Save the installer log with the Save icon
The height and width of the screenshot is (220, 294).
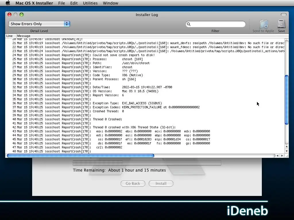click(281, 24)
